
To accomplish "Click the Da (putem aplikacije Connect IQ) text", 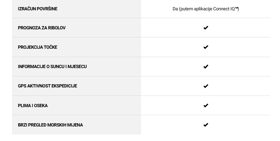I will [x=206, y=9].
